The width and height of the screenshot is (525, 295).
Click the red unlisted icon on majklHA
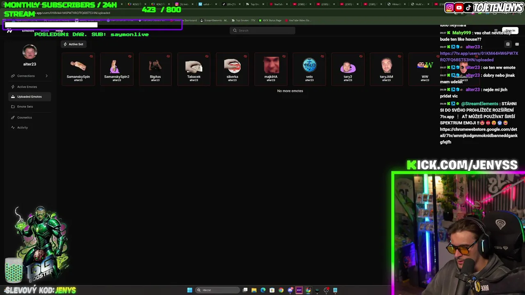tap(284, 57)
